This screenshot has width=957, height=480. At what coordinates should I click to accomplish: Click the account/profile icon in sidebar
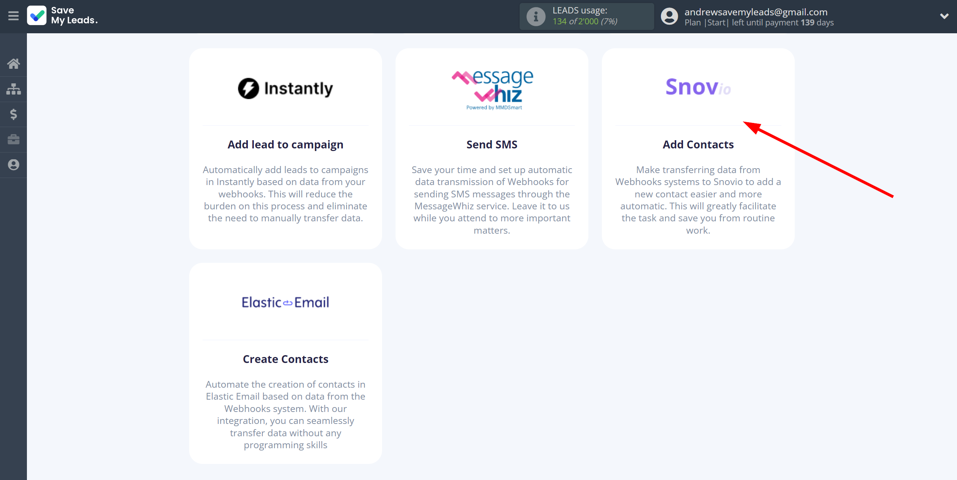tap(13, 164)
